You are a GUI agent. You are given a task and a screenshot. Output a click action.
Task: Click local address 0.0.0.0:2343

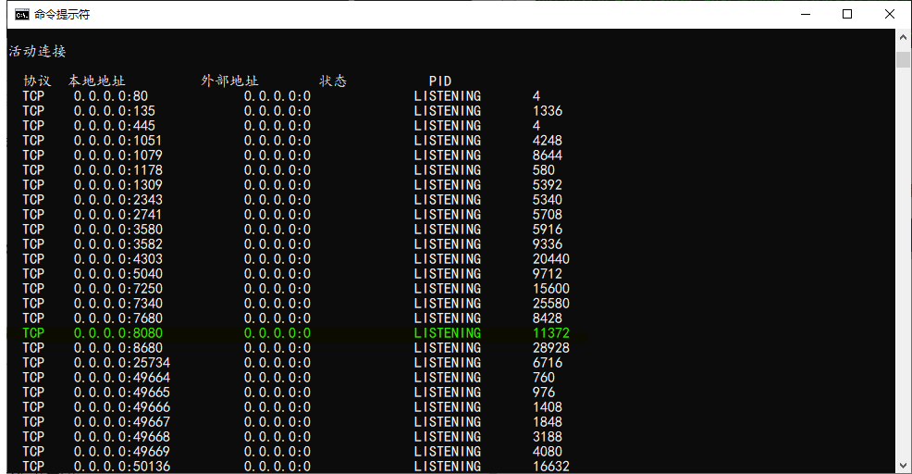(118, 200)
